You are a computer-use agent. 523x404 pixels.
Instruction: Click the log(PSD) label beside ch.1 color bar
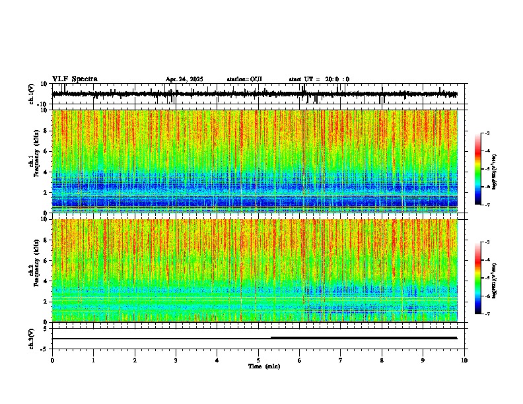(x=494, y=172)
